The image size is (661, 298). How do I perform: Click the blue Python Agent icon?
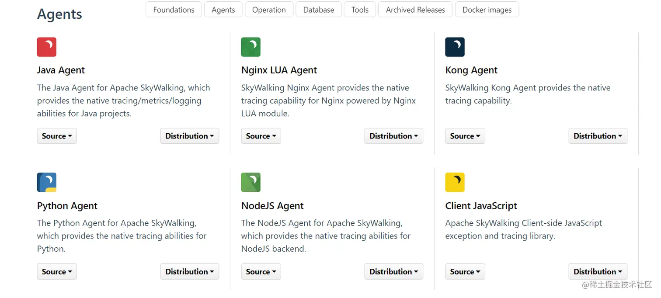46,183
